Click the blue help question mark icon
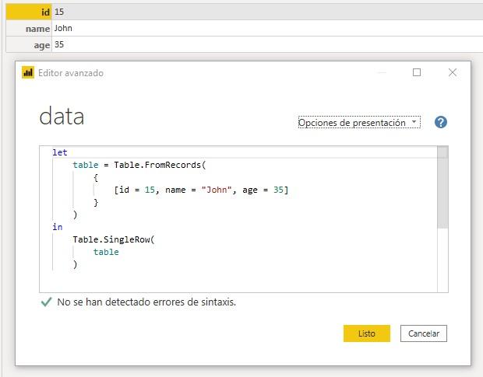Viewport: 483px width, 377px height. (441, 123)
